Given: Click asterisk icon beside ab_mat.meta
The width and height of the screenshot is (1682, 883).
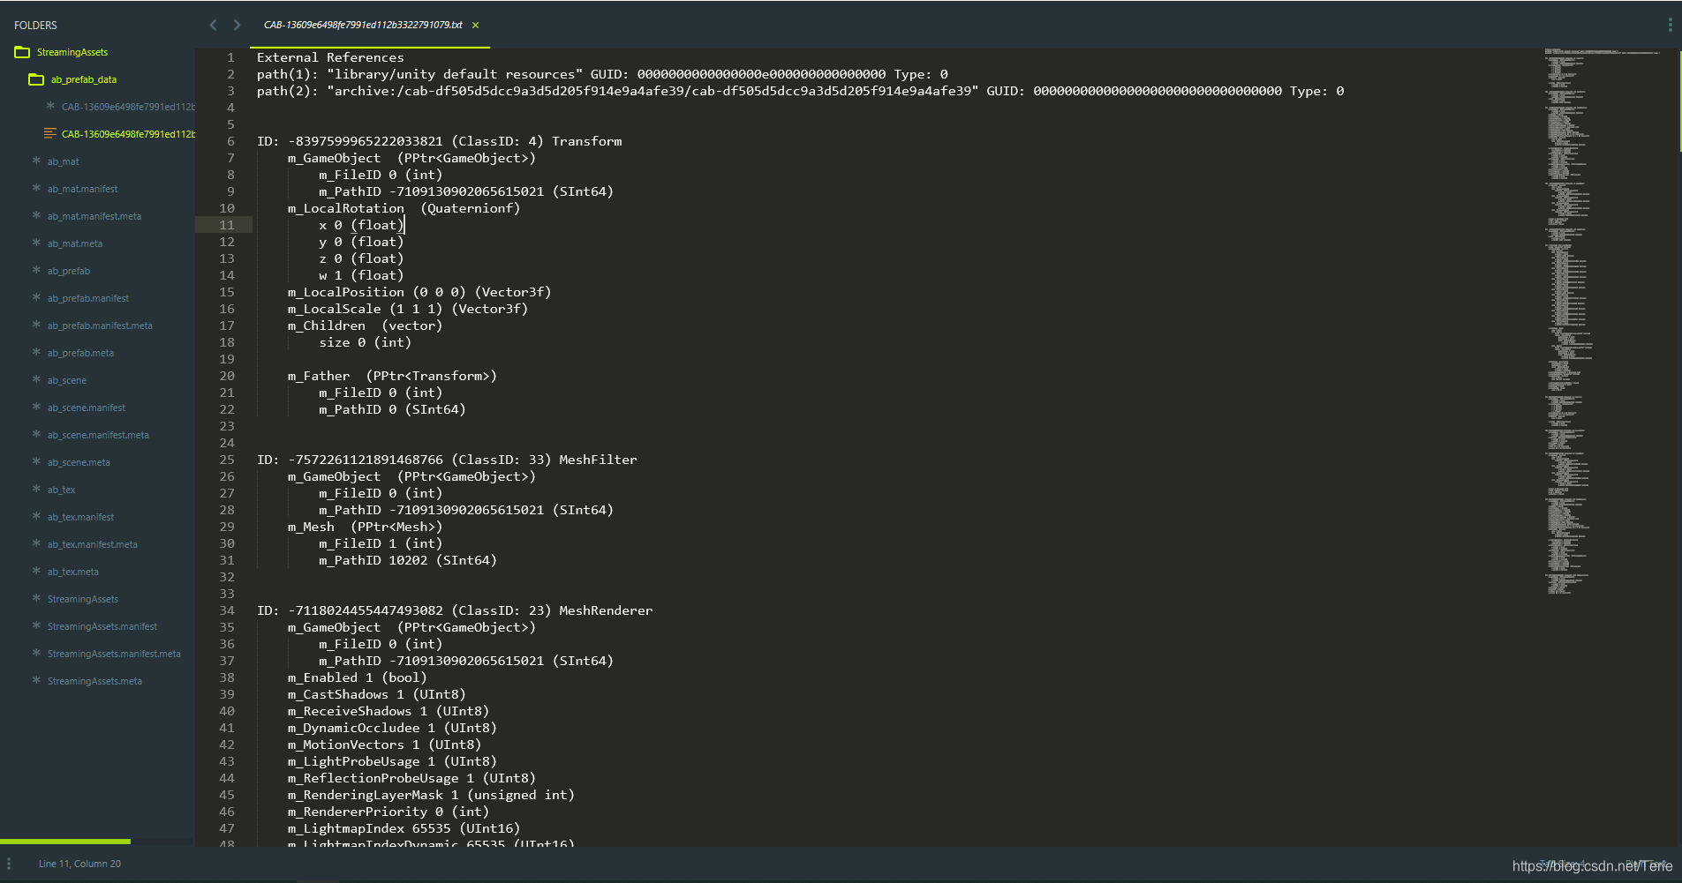Looking at the screenshot, I should (36, 243).
